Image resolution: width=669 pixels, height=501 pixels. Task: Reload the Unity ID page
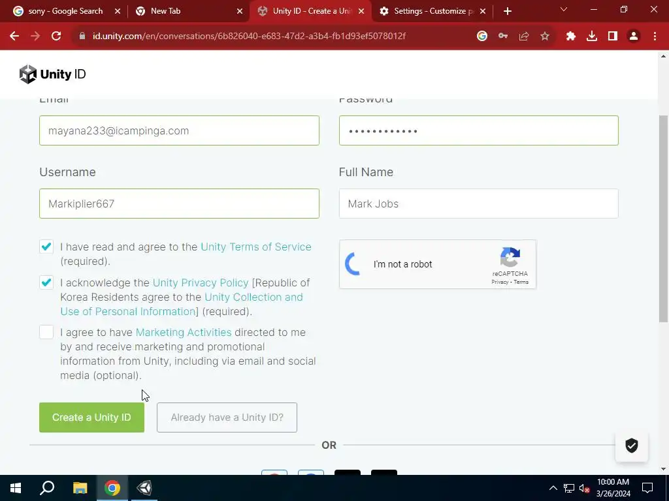coord(56,37)
